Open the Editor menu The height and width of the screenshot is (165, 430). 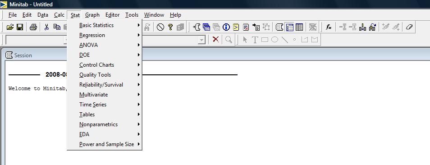[x=112, y=15]
